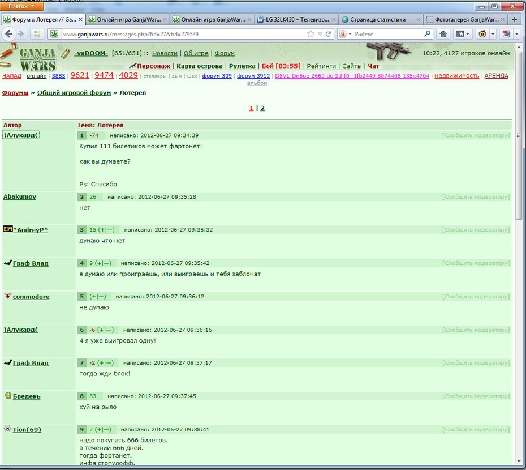Switch to Фотогалерея GanjaWars tab
This screenshot has height=470, width=526.
pos(465,19)
